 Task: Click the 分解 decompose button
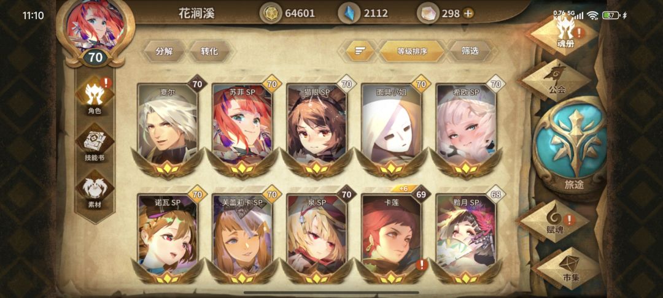[164, 51]
